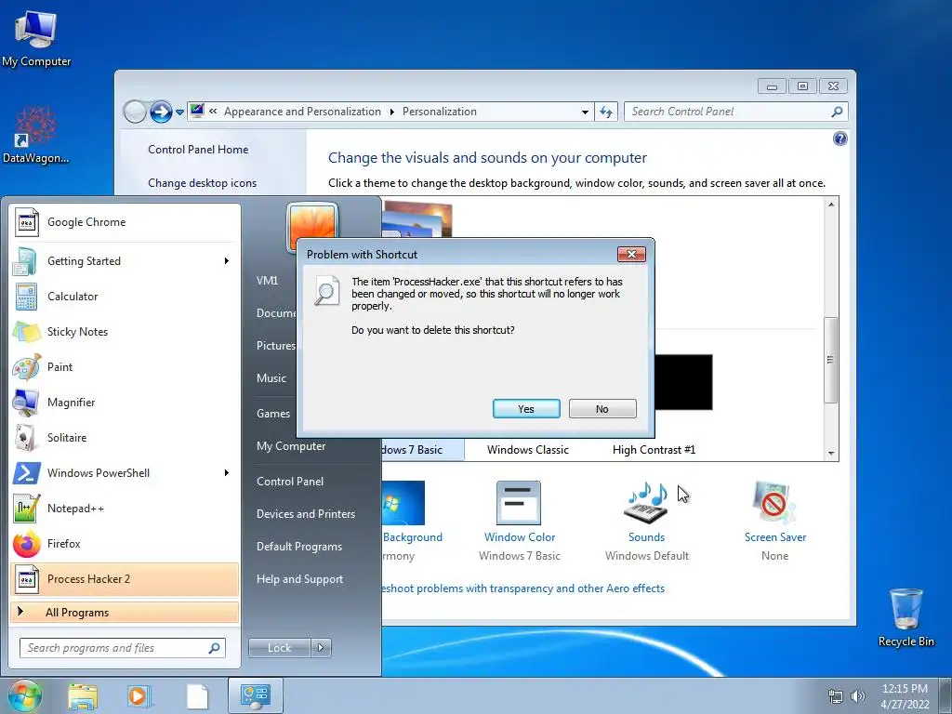This screenshot has width=952, height=714.
Task: Click the blank document taskbar icon
Action: pos(197,696)
